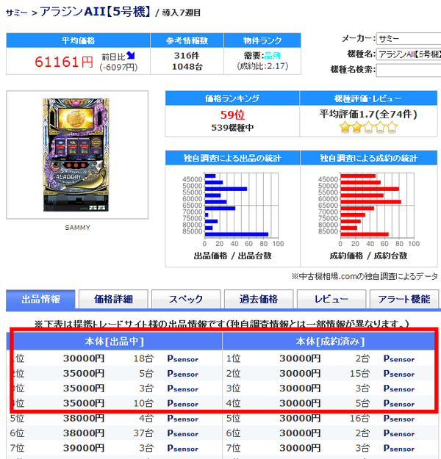Click the 59位 ranking value

232,115
